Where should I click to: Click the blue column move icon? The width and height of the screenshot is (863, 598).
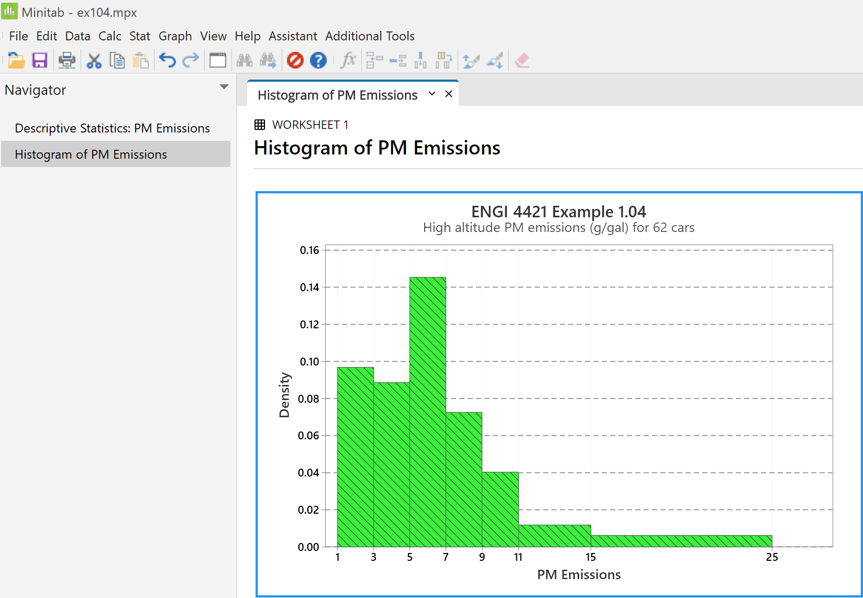(x=421, y=61)
